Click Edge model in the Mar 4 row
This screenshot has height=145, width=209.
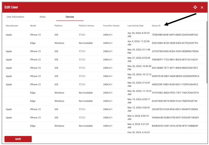click(33, 126)
